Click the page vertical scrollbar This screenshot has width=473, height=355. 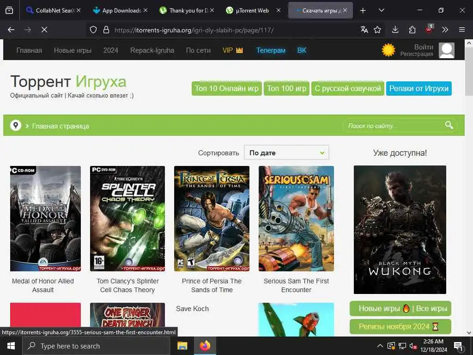pyautogui.click(x=469, y=71)
